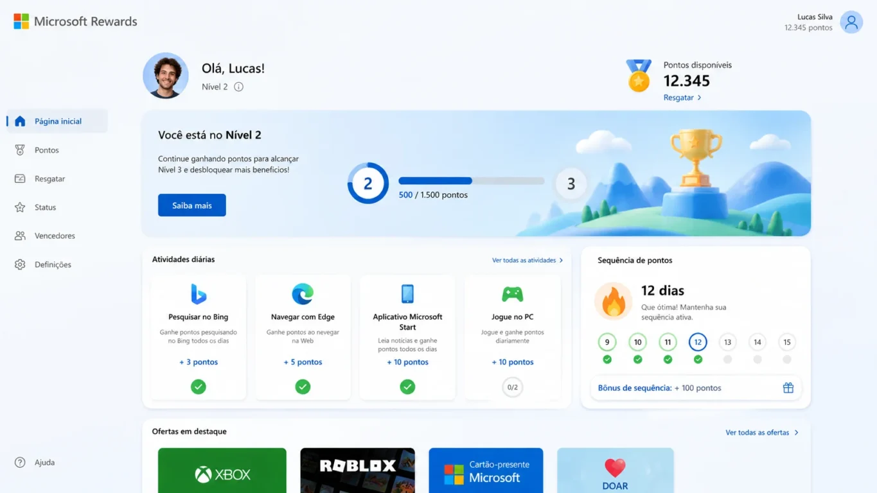Screen dimensions: 877x493
Task: Select day 14 in the streak
Action: click(757, 342)
